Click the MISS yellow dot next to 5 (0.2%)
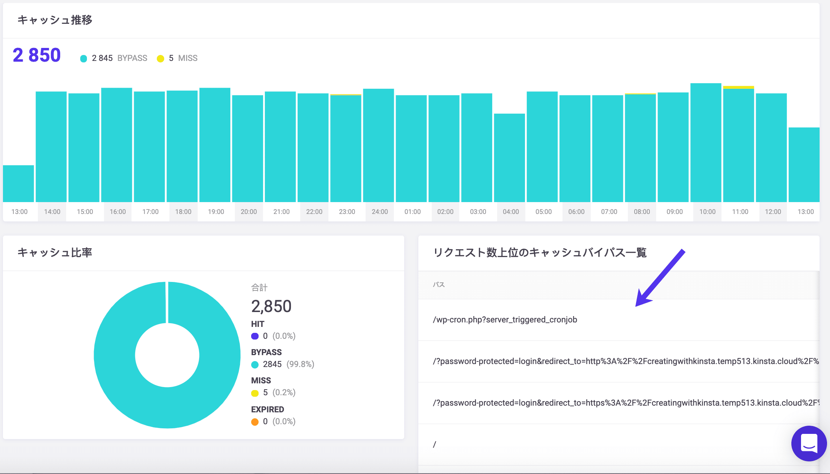Image resolution: width=830 pixels, height=474 pixels. pos(255,393)
